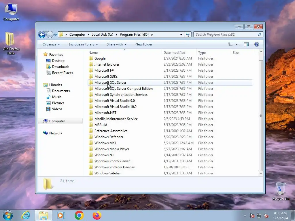
Task: Open the Include in library menu
Action: pos(83,44)
